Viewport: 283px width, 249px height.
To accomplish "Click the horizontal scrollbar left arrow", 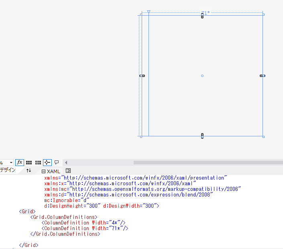I will (x=66, y=163).
